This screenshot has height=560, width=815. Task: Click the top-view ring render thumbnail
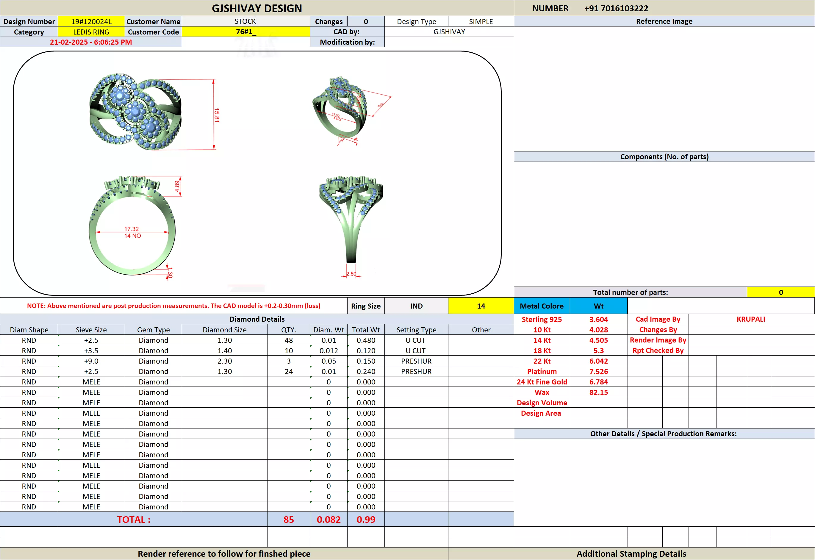click(x=135, y=112)
